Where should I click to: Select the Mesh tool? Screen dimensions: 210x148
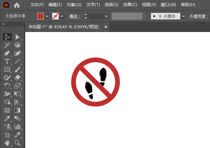point(7,110)
